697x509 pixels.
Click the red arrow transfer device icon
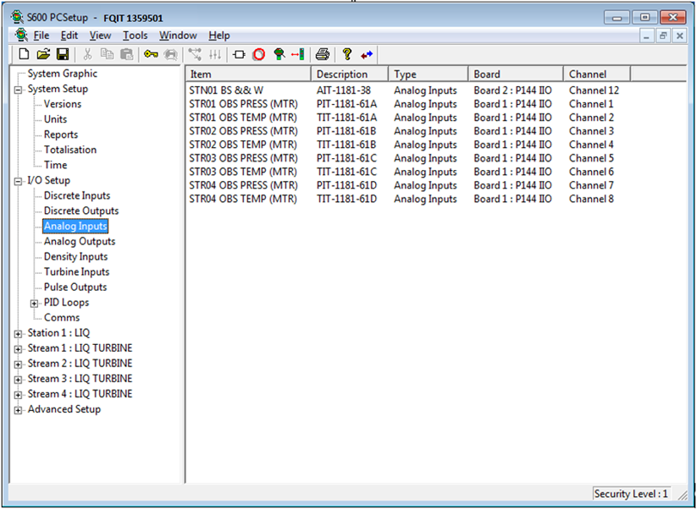tap(298, 55)
